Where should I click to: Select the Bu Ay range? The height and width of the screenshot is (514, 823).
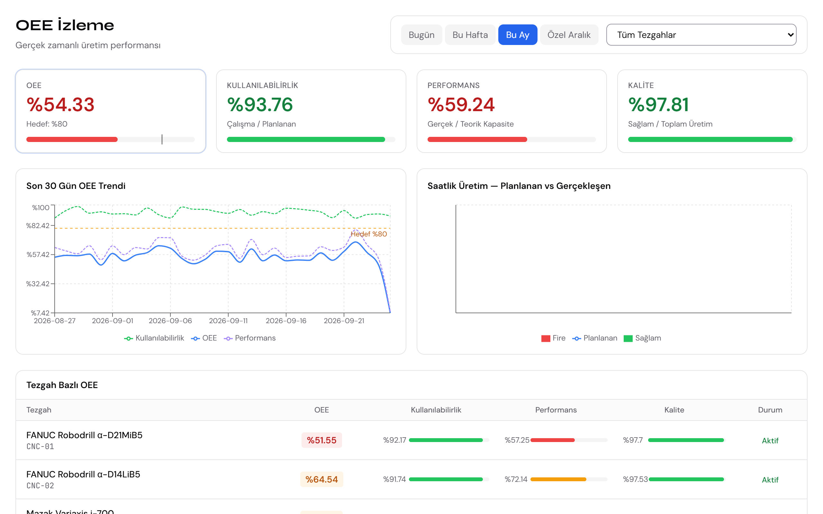(517, 35)
